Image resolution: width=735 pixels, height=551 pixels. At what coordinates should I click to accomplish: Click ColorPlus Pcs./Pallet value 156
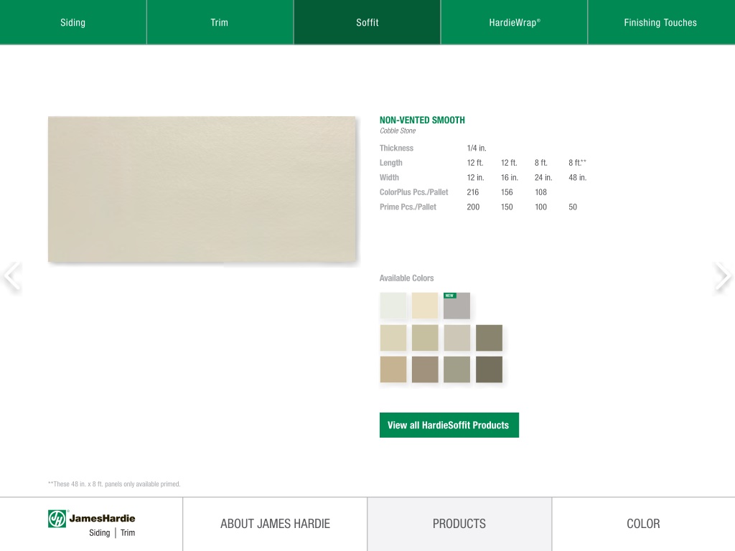pos(507,192)
